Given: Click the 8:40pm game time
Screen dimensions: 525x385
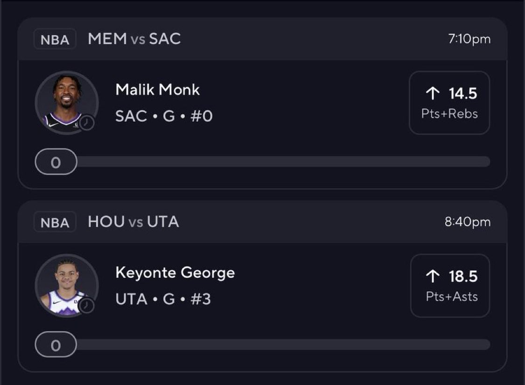Looking at the screenshot, I should click(468, 222).
